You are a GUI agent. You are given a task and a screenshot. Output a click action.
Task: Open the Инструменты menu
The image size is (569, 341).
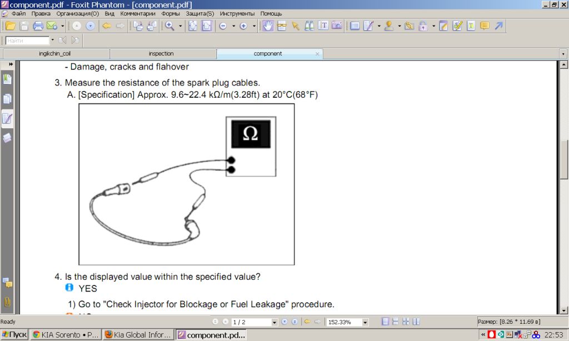coord(238,13)
